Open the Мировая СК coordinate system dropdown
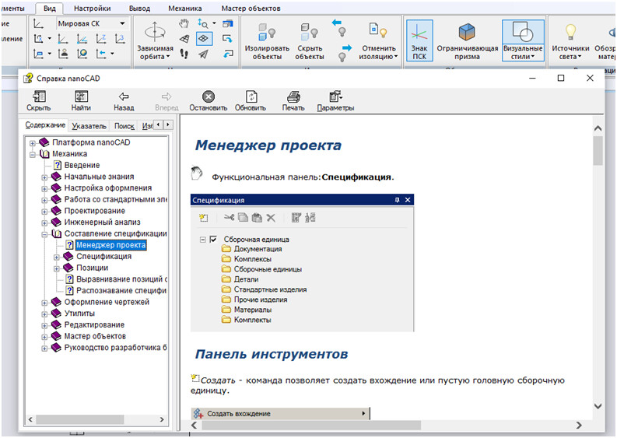Image resolution: width=617 pixels, height=438 pixels. (122, 23)
